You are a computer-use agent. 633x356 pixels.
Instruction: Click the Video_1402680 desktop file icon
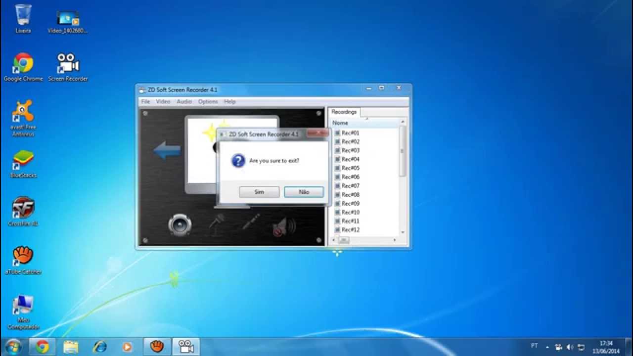68,21
